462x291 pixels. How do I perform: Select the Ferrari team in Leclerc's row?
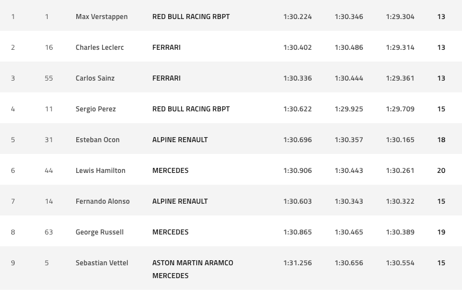(x=167, y=48)
